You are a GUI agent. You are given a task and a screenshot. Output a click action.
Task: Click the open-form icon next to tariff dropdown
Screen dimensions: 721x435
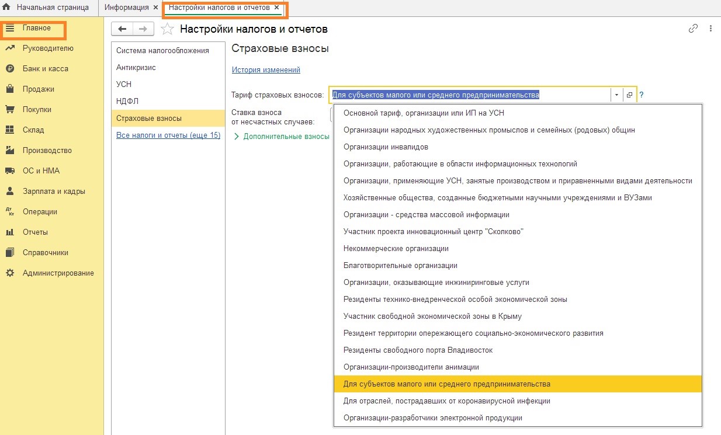(x=629, y=95)
